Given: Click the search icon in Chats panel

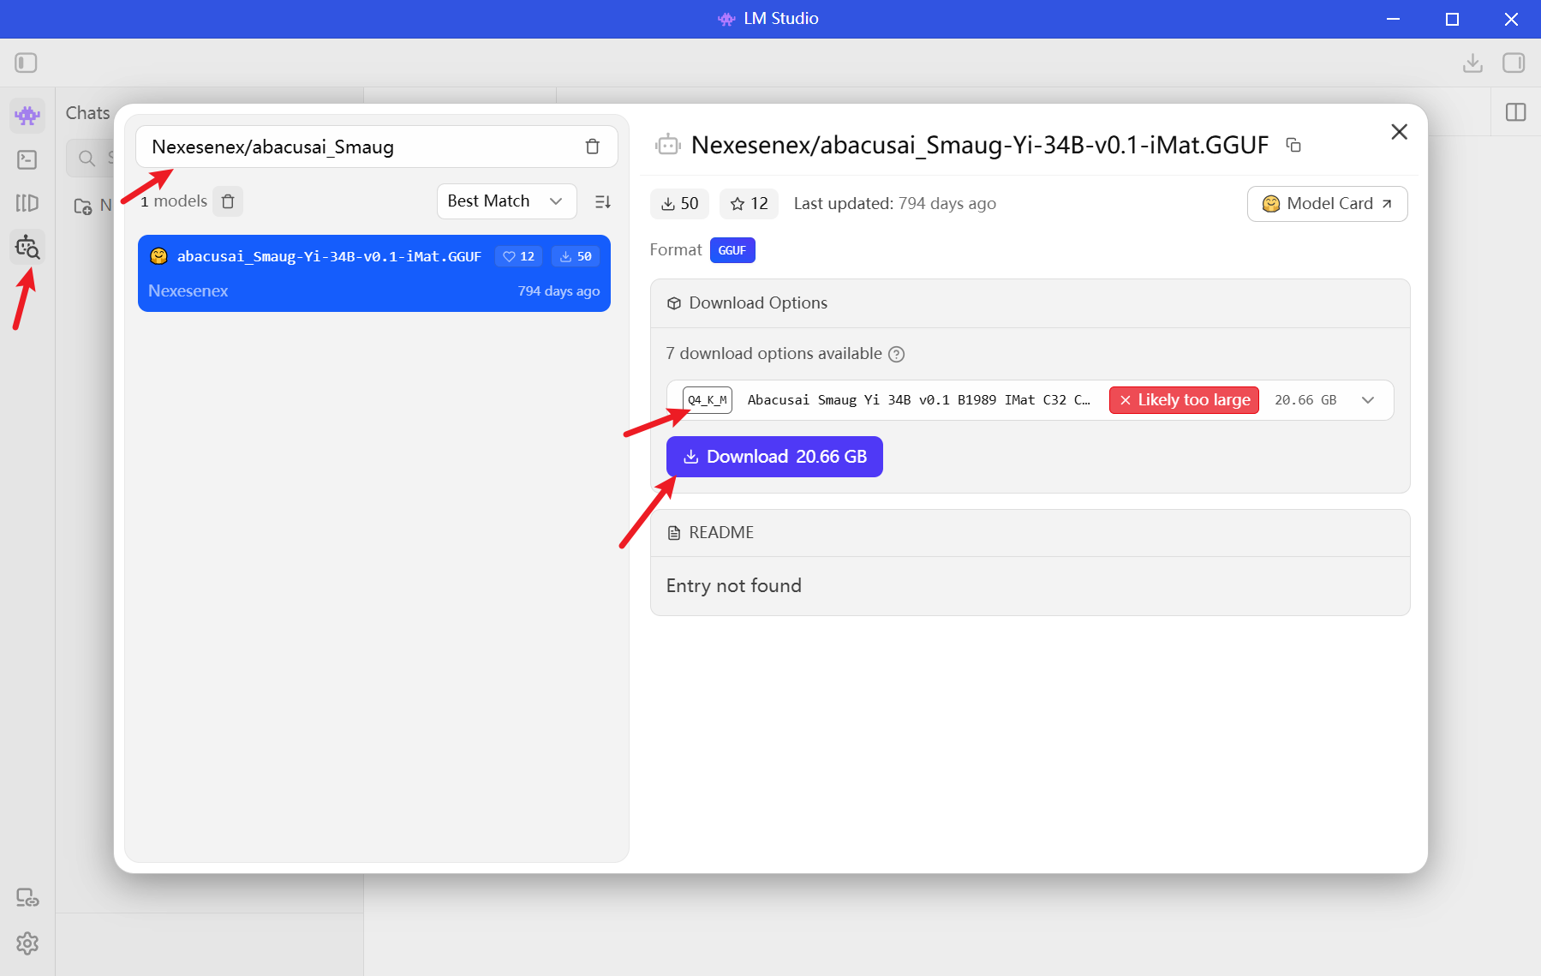Looking at the screenshot, I should [87, 159].
